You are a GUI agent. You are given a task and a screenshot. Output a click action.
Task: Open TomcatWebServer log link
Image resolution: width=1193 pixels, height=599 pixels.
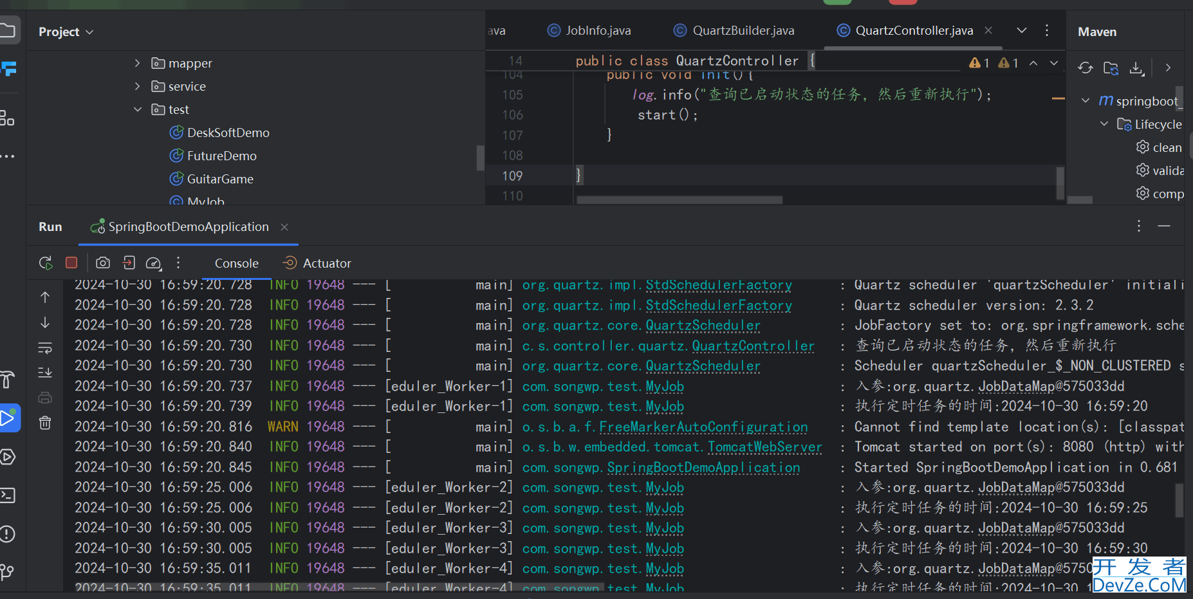tap(765, 447)
